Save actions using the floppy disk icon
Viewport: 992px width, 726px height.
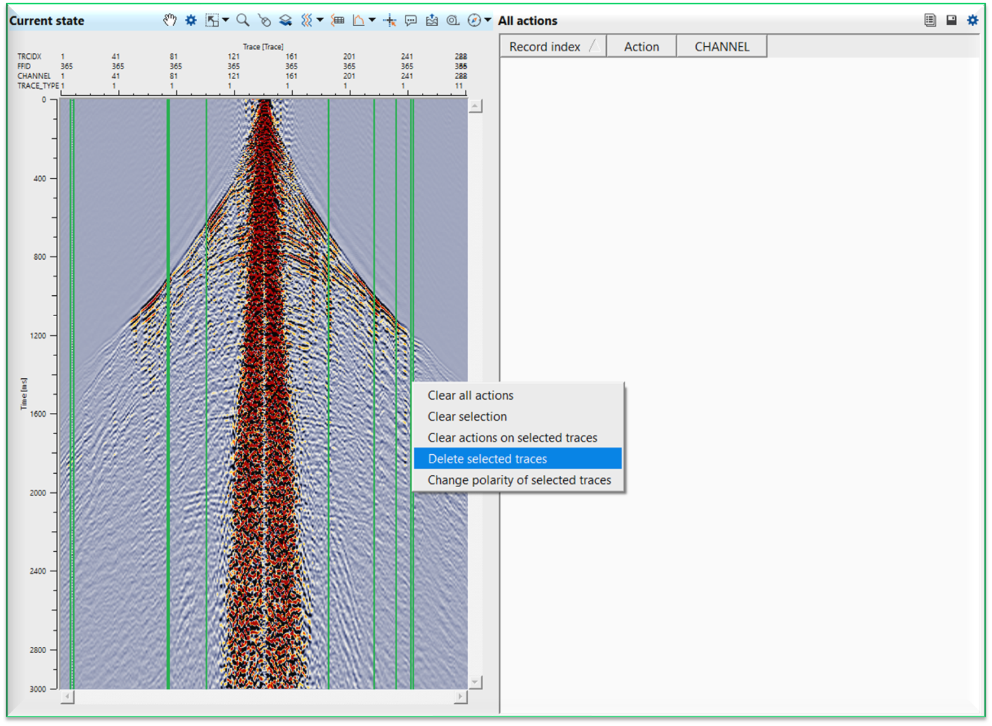click(951, 20)
